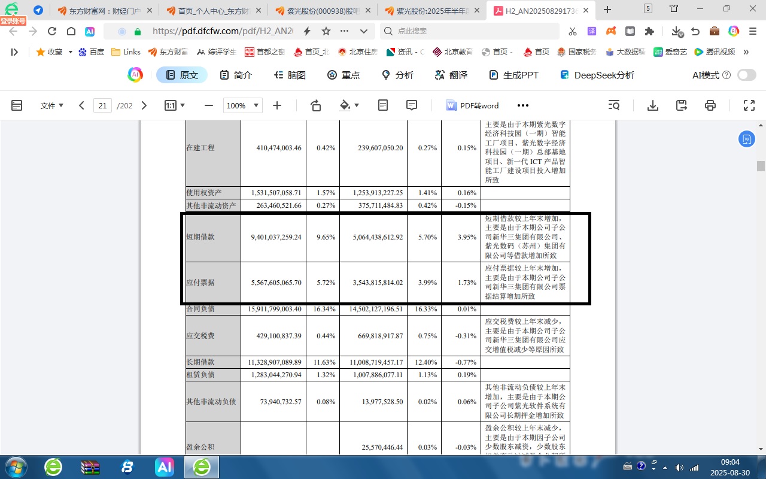Viewport: 766px width, 479px height.
Task: Zoom in with the plus button
Action: [277, 105]
